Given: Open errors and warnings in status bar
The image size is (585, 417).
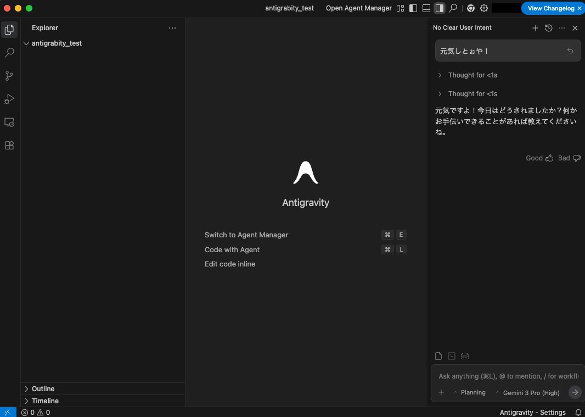Looking at the screenshot, I should [36, 413].
